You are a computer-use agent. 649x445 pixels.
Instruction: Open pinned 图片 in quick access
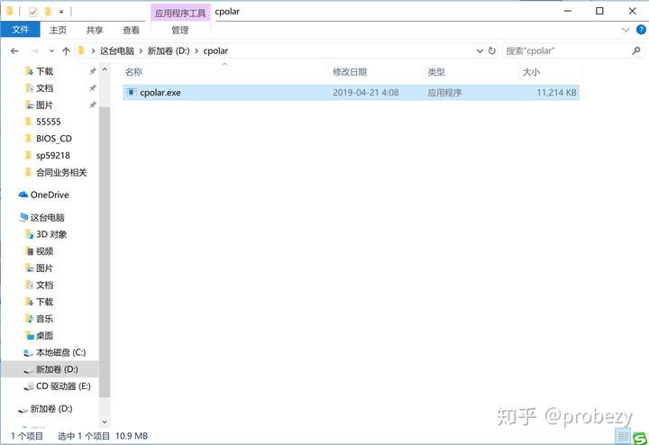click(44, 105)
